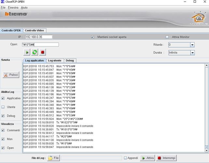Enable the Attiva Monitor checkbox
209x163 pixels.
click(167, 37)
